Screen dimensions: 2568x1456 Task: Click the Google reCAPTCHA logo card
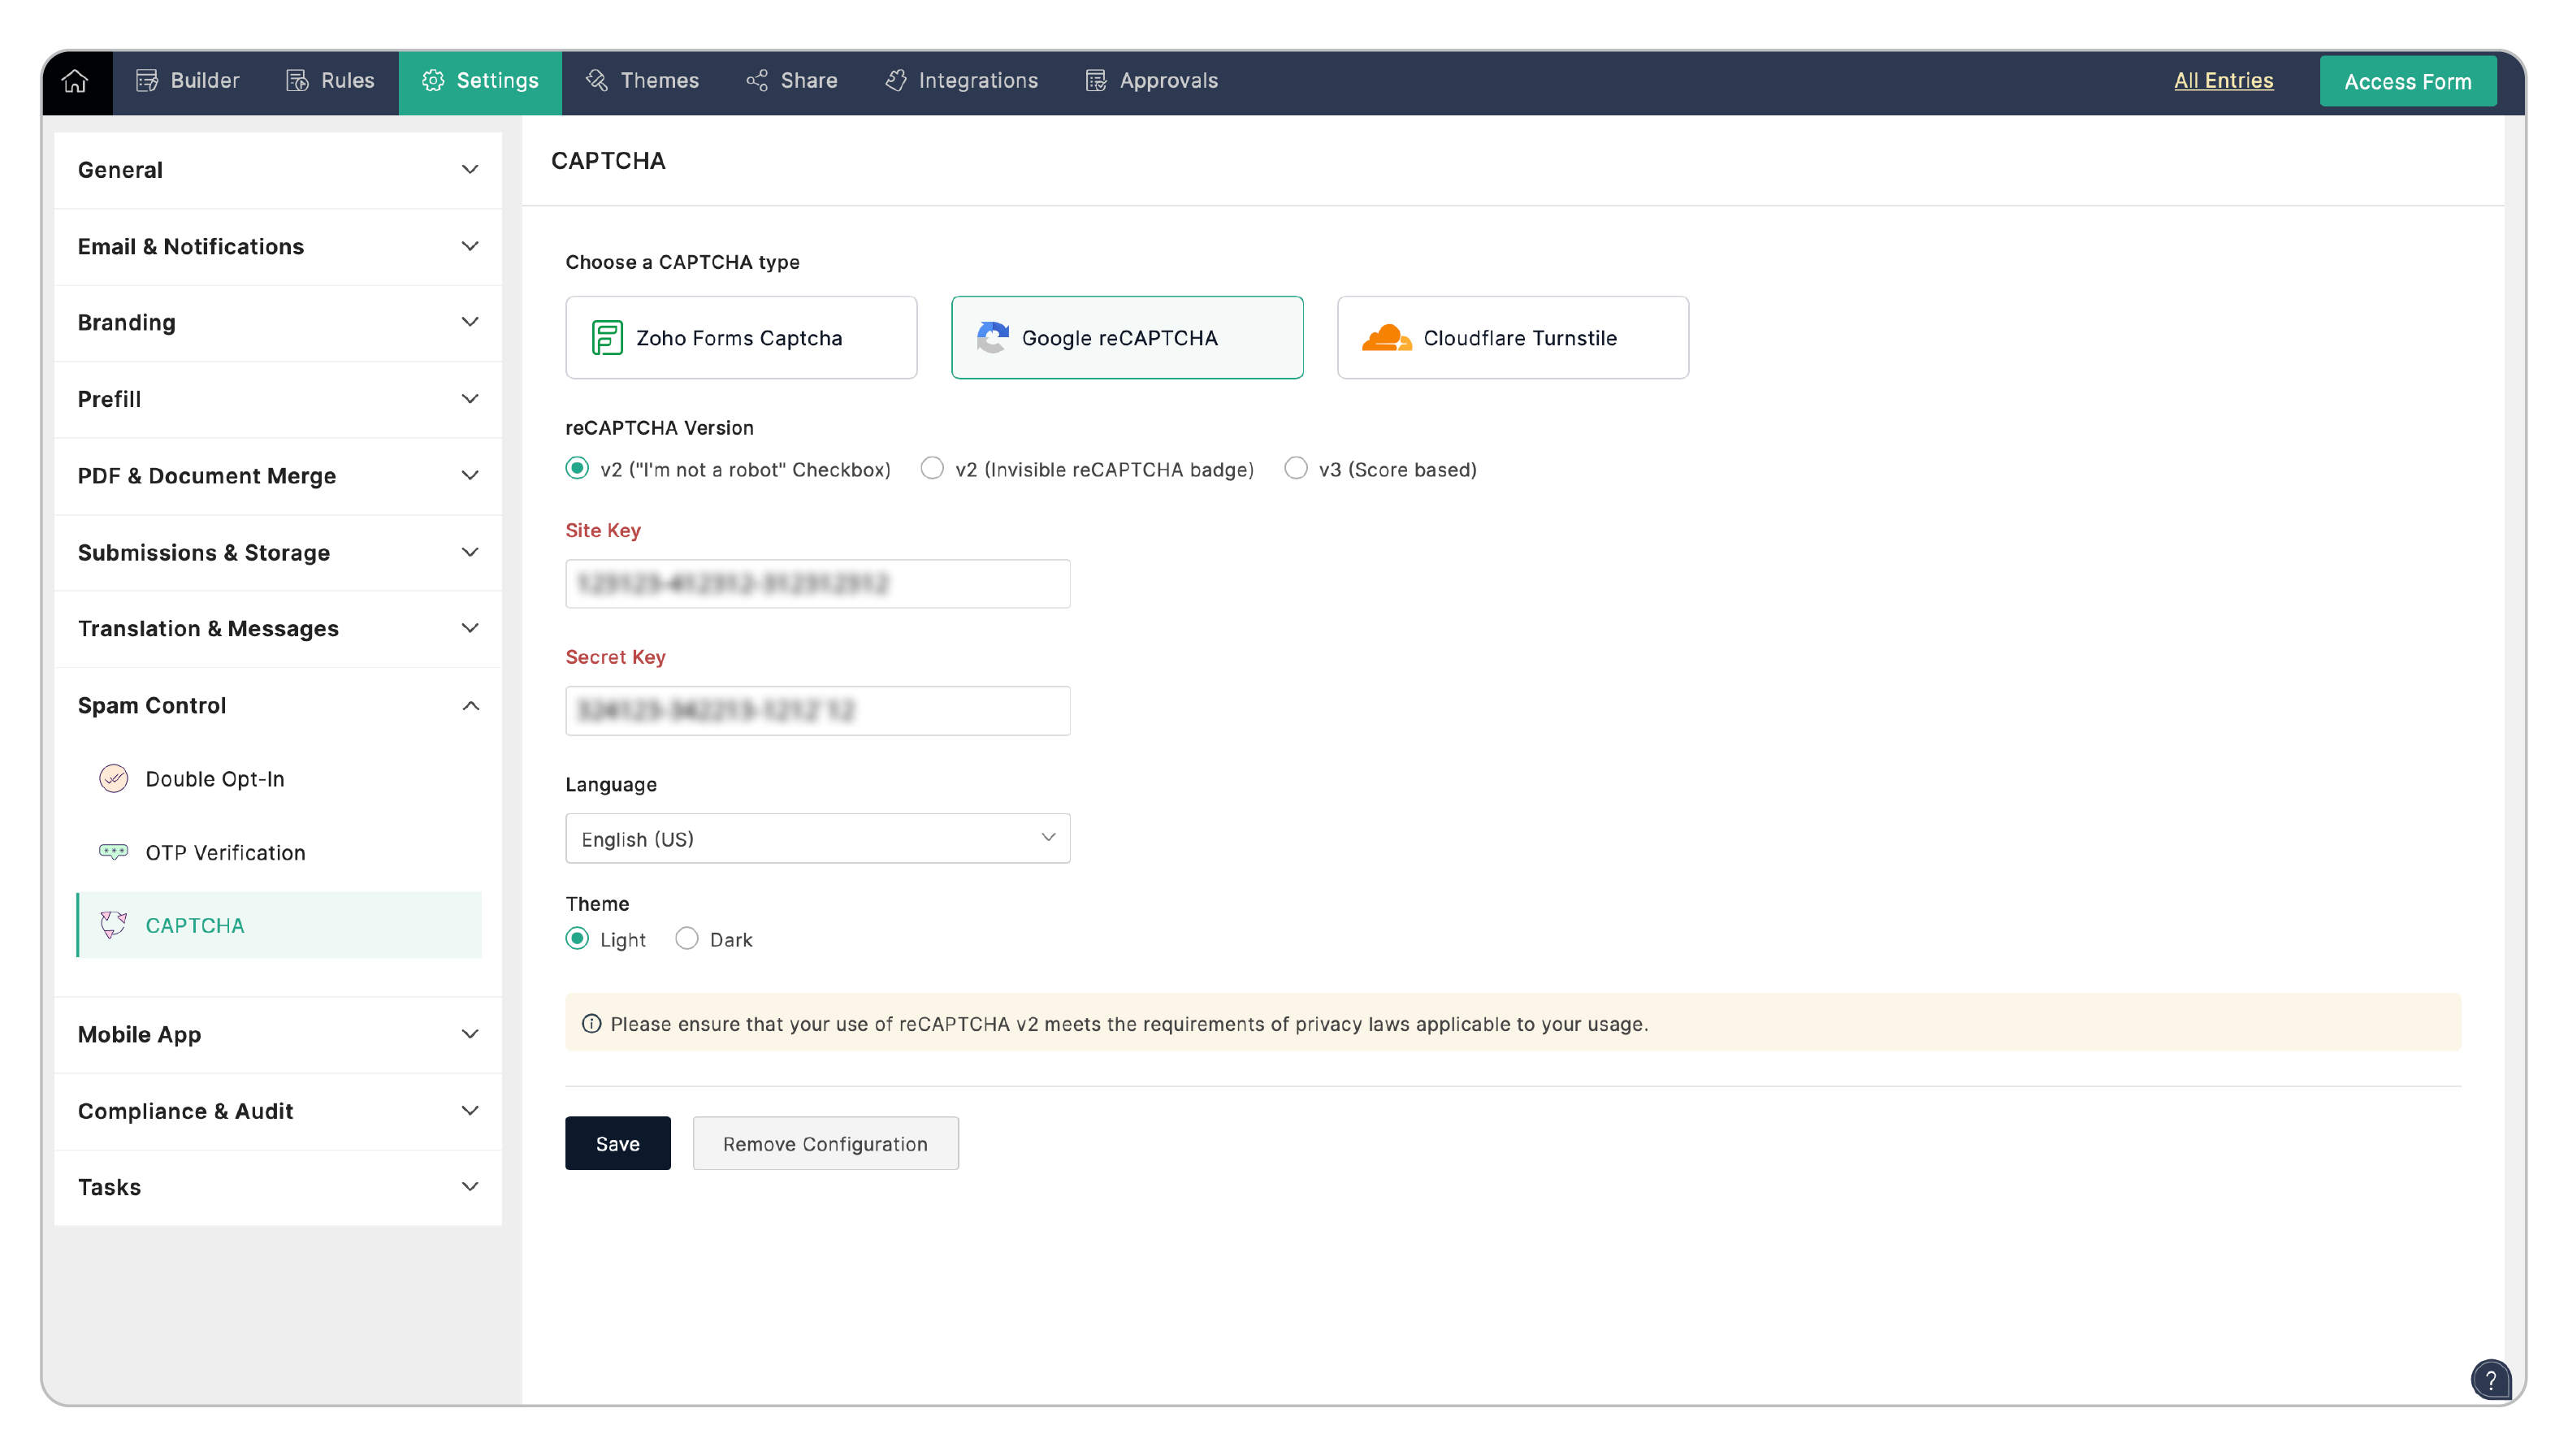click(1127, 338)
